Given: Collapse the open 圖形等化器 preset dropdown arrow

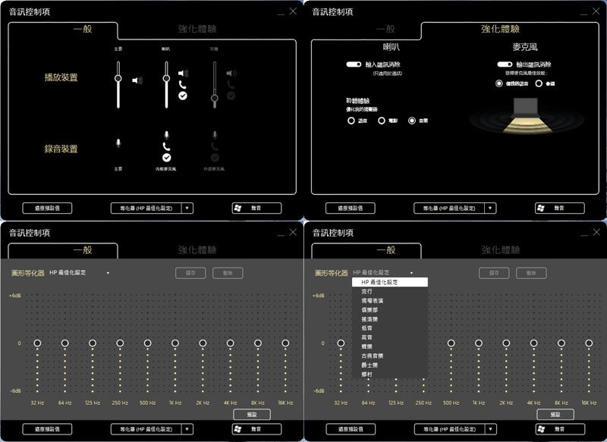Looking at the screenshot, I should [x=411, y=273].
